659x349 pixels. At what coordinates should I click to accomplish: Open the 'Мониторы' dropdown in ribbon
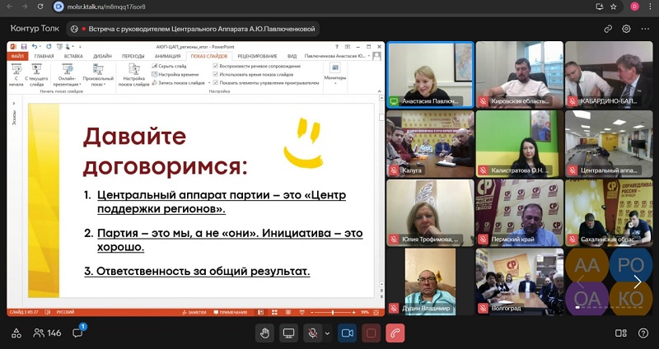335,79
